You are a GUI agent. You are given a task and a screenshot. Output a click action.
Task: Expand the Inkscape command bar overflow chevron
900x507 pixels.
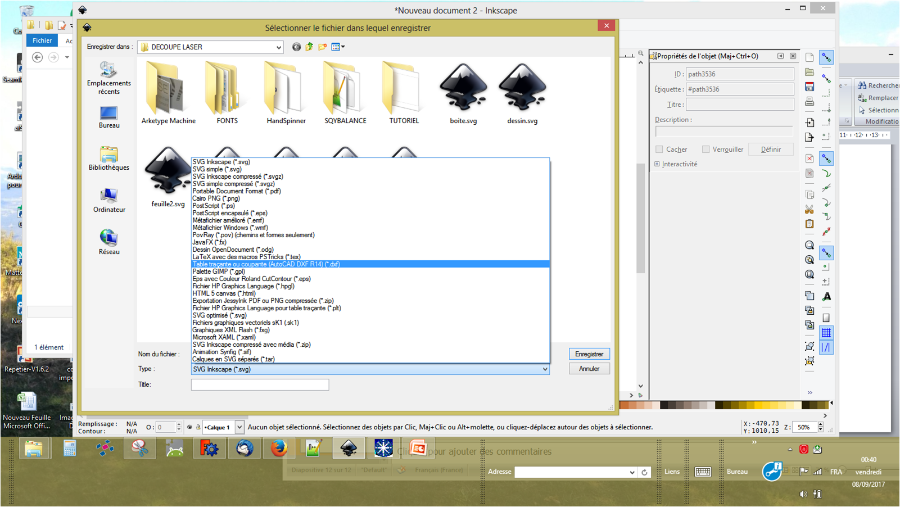click(x=810, y=392)
